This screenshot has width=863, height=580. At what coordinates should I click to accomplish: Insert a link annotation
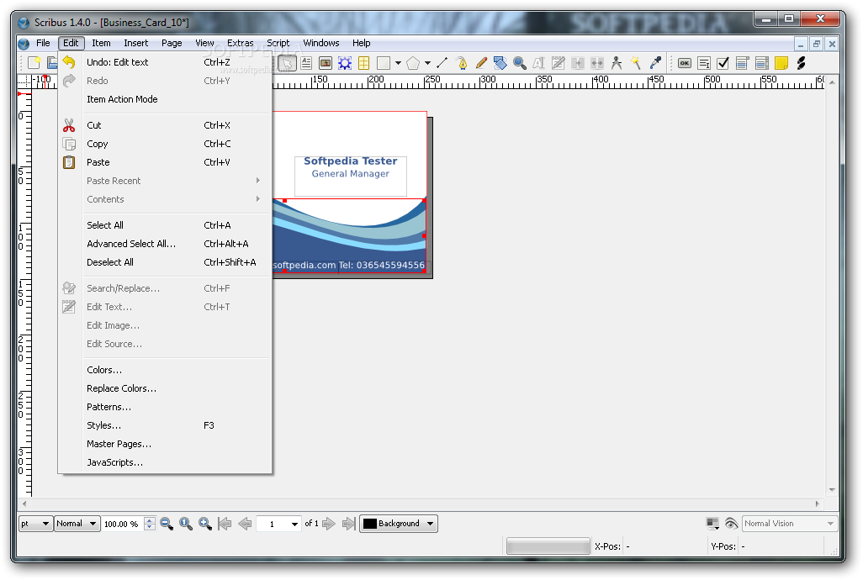(801, 63)
